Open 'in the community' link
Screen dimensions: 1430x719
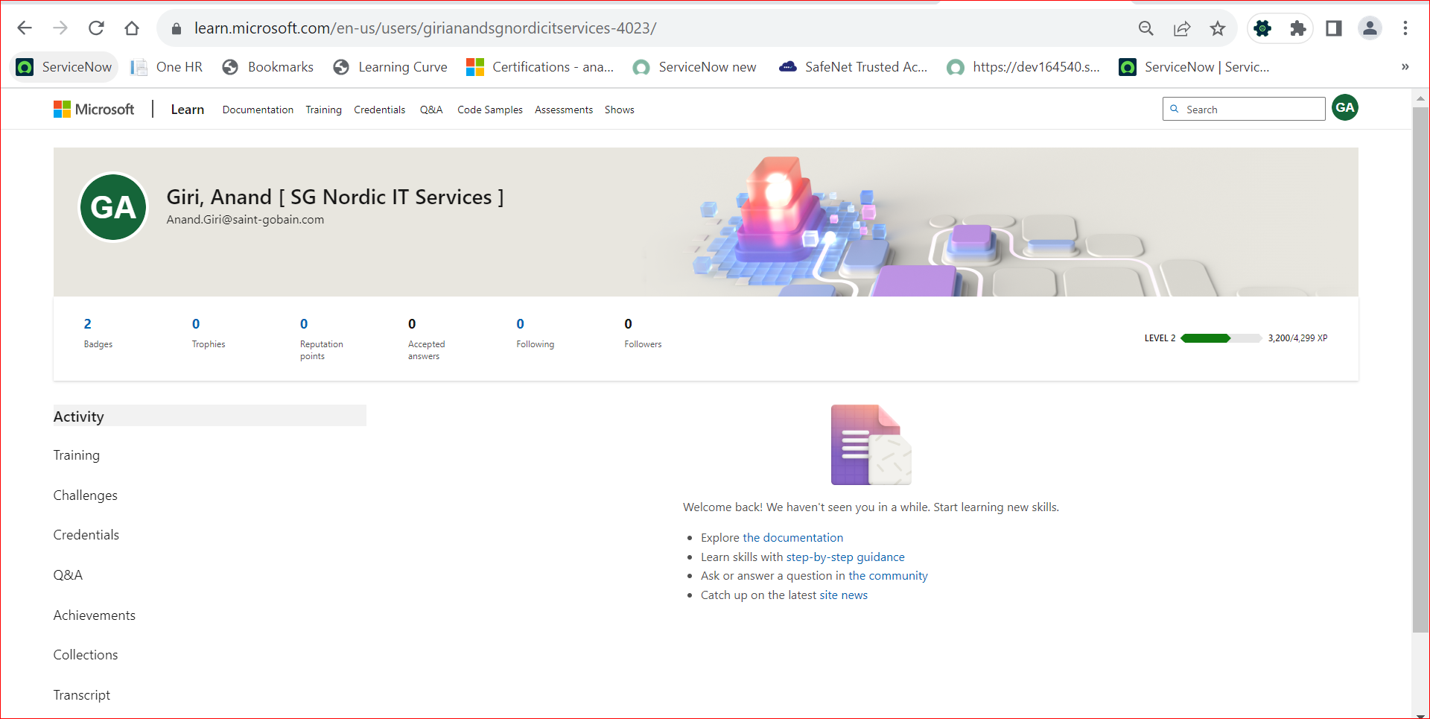[x=881, y=576]
